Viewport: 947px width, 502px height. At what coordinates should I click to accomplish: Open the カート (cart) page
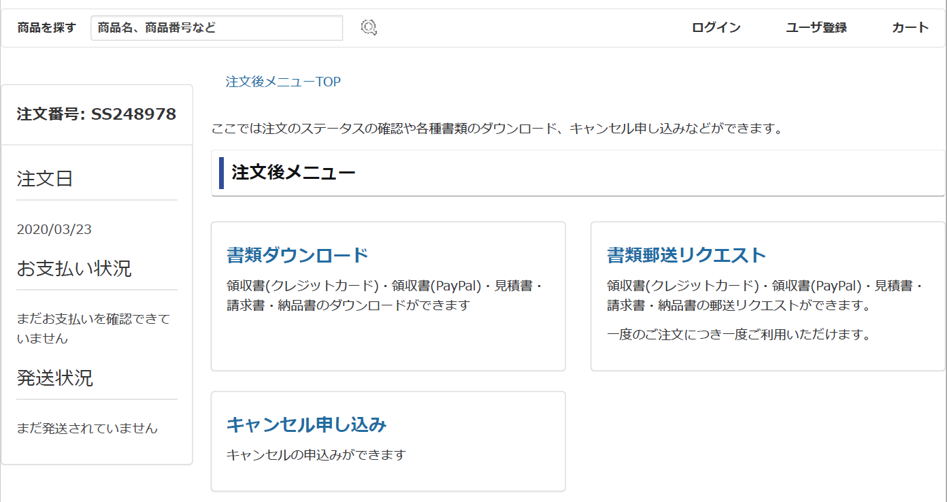910,28
